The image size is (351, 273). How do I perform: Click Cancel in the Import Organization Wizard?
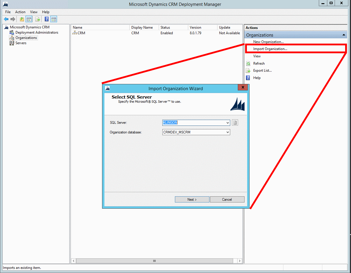pos(227,200)
